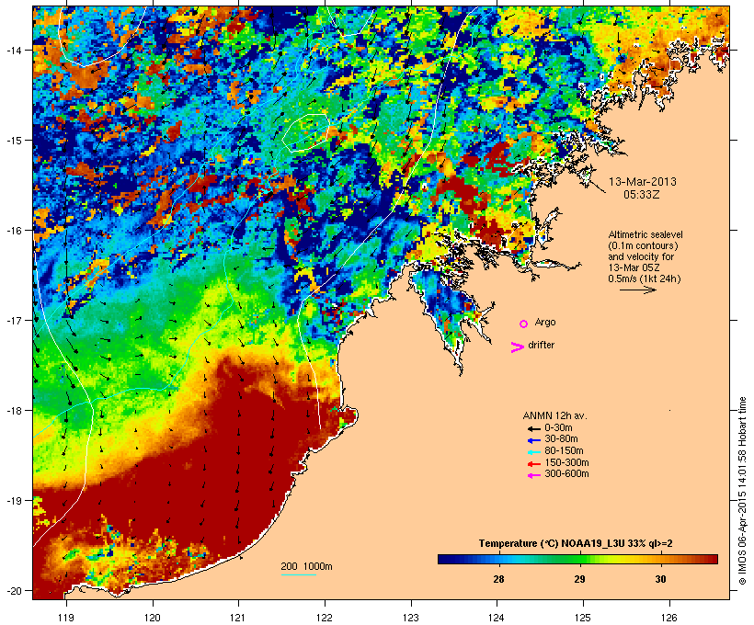This screenshot has height=625, width=754.
Task: Click the '13-Mar-2013' date text
Action: (643, 182)
